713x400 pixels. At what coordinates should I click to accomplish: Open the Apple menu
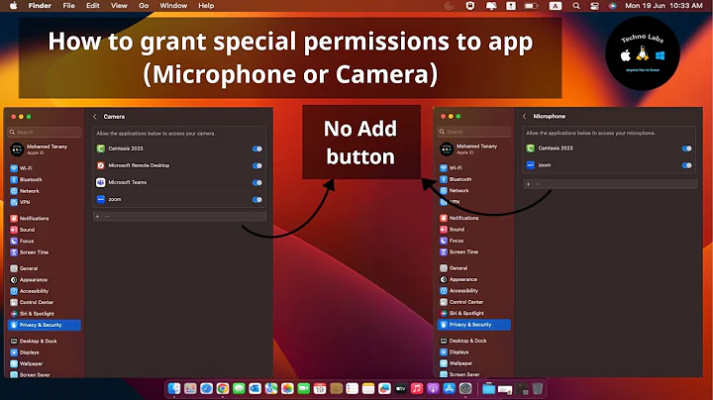point(13,6)
